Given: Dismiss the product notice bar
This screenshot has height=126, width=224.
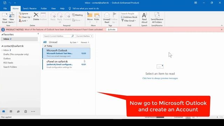Looking at the screenshot, I should click(x=222, y=29).
